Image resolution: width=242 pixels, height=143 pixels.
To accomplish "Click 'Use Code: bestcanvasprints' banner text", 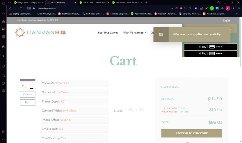I will 37,20.
